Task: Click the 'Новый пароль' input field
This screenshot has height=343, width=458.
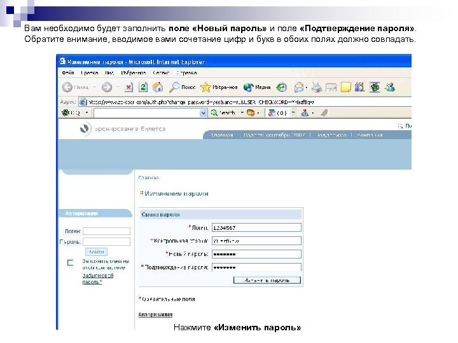Action: pyautogui.click(x=256, y=254)
